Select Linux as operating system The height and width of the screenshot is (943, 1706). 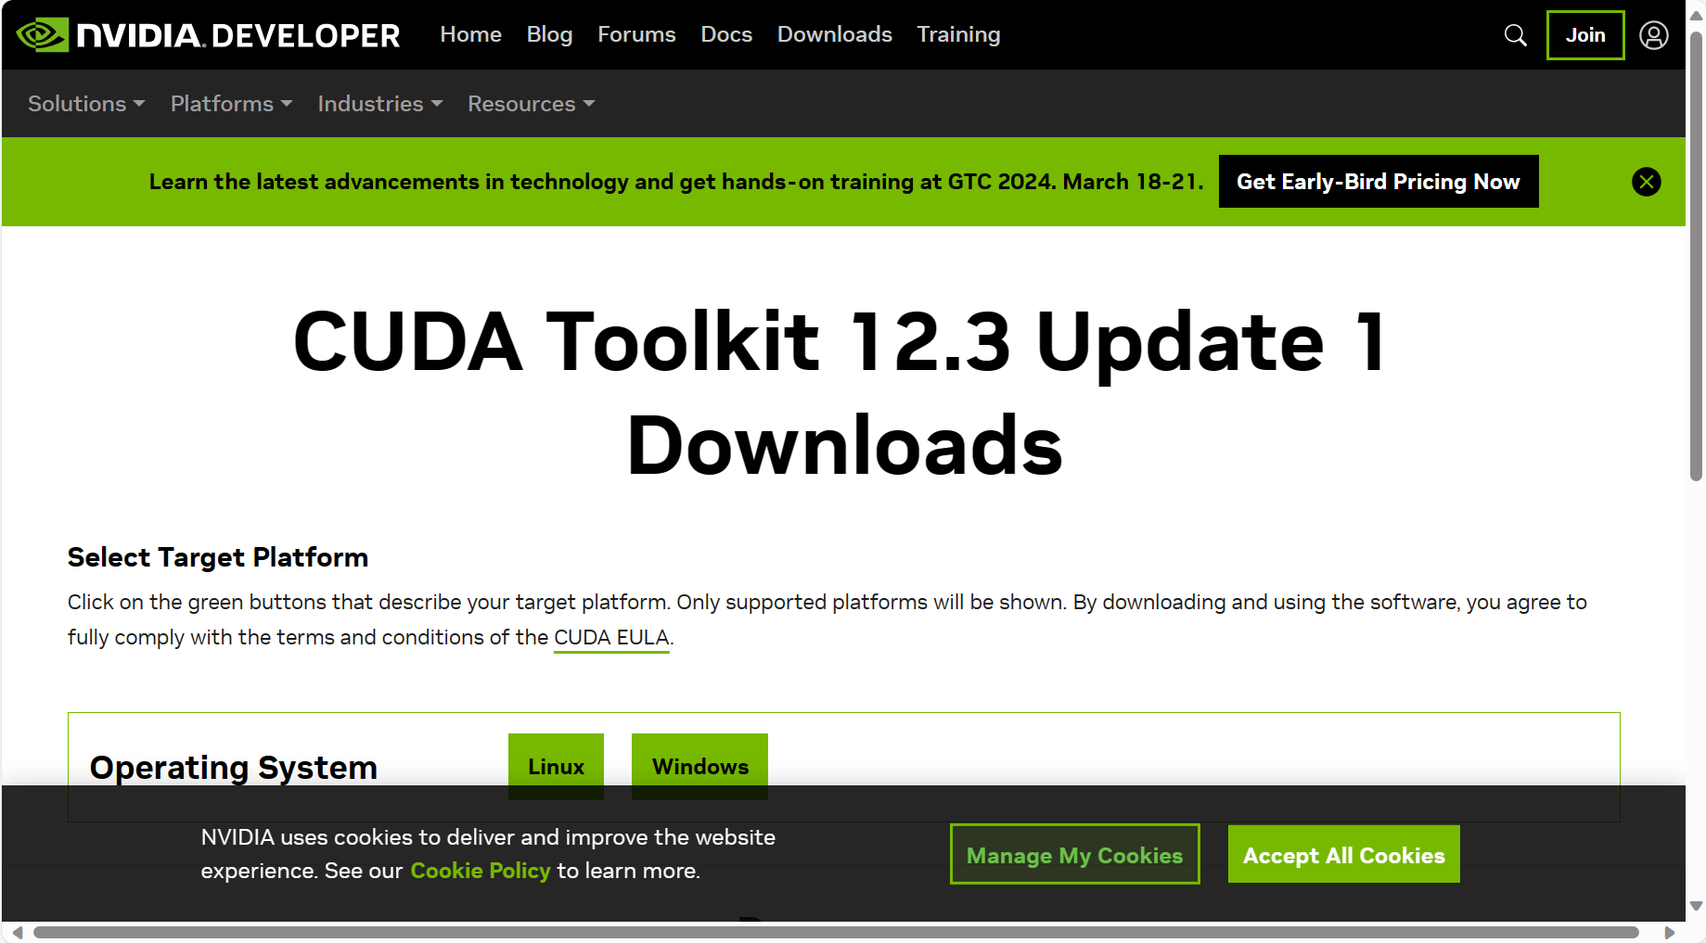coord(556,767)
